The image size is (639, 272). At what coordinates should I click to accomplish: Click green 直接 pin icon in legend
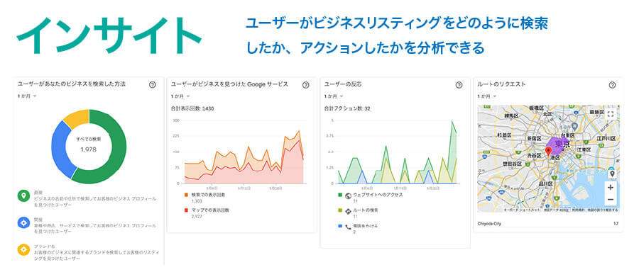tap(23, 196)
